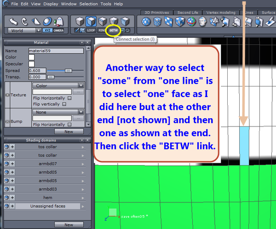Viewport: 276px width, 229px height.
Task: Expand armbd07 options arrow on right
Action: tap(83, 164)
